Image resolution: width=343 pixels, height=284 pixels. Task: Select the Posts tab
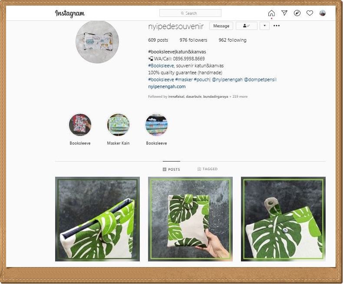[171, 169]
